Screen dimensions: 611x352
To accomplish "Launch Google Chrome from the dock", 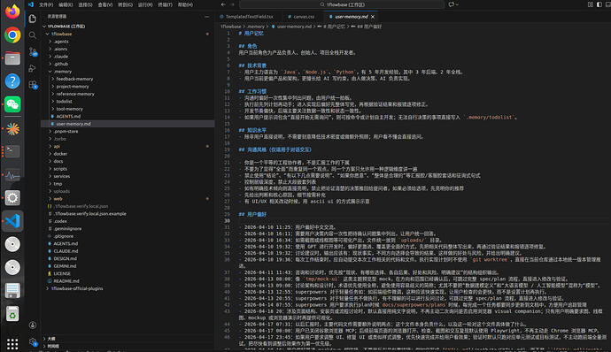I will tap(12, 35).
